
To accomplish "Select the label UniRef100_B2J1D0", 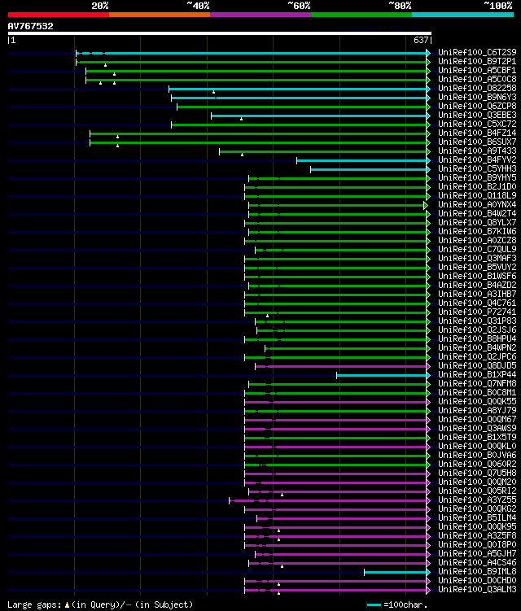I will pyautogui.click(x=477, y=186).
